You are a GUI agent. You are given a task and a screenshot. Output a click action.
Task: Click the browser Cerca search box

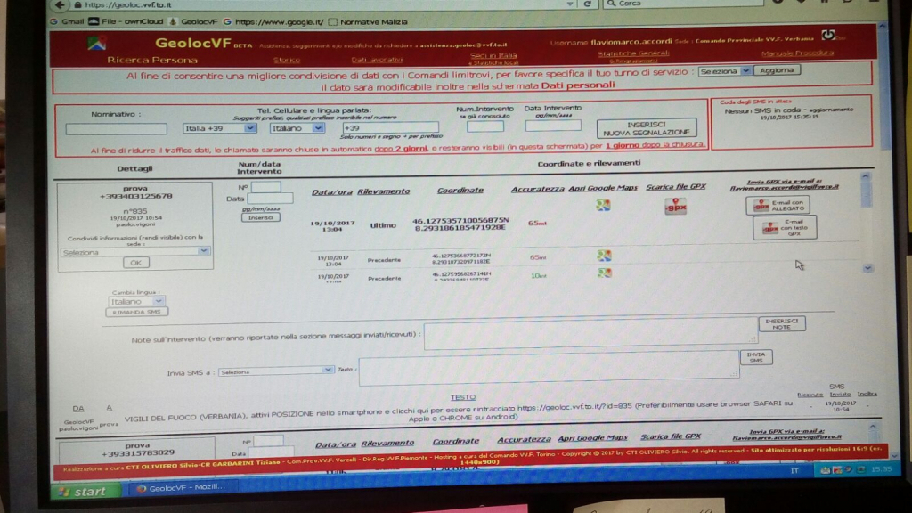[x=683, y=4]
